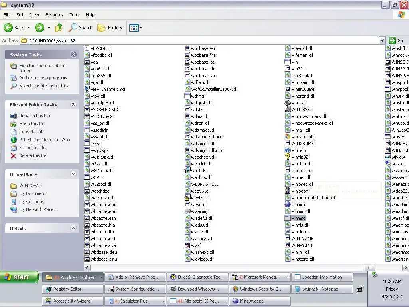409x307 pixels.
Task: Click Copy this file link
Action: 32,132
